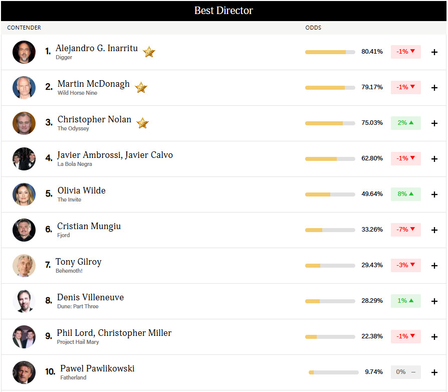Viewport: 448px width, 392px height.
Task: Click the CONTENDER column header
Action: click(24, 28)
